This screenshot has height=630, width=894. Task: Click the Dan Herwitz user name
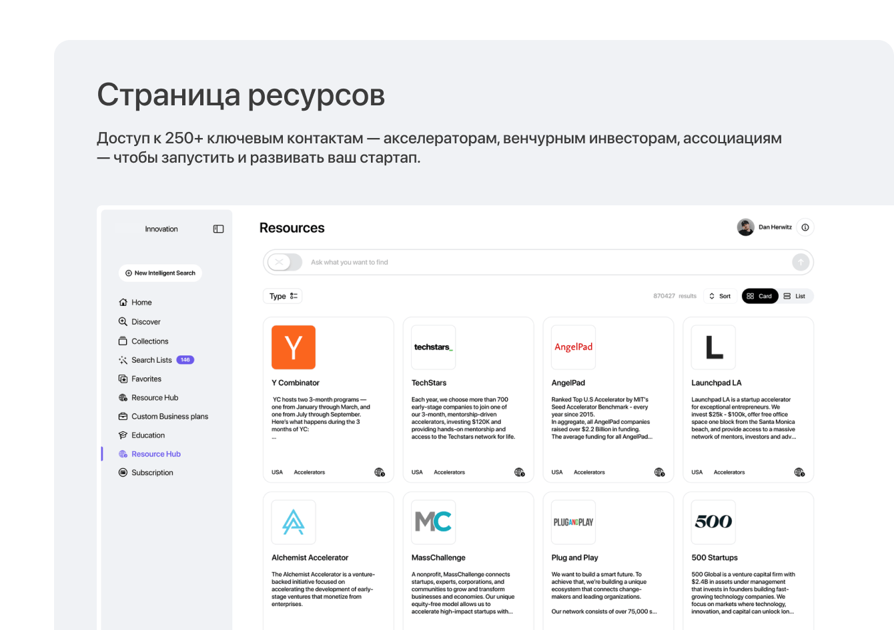tap(775, 227)
